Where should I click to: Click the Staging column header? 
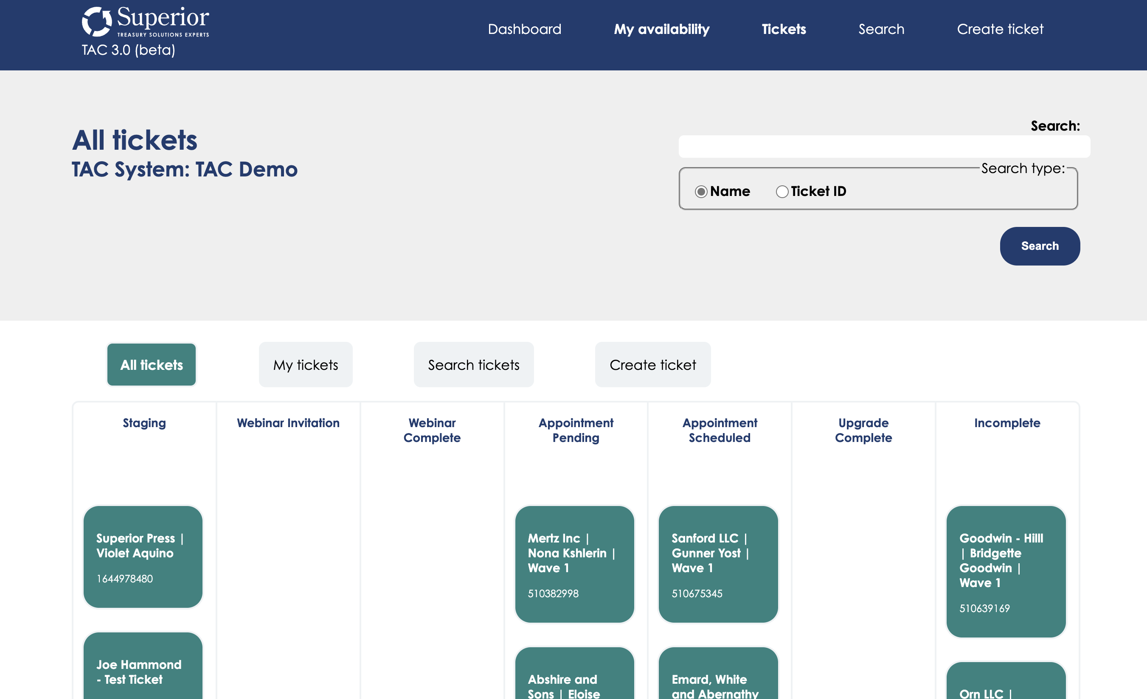144,423
